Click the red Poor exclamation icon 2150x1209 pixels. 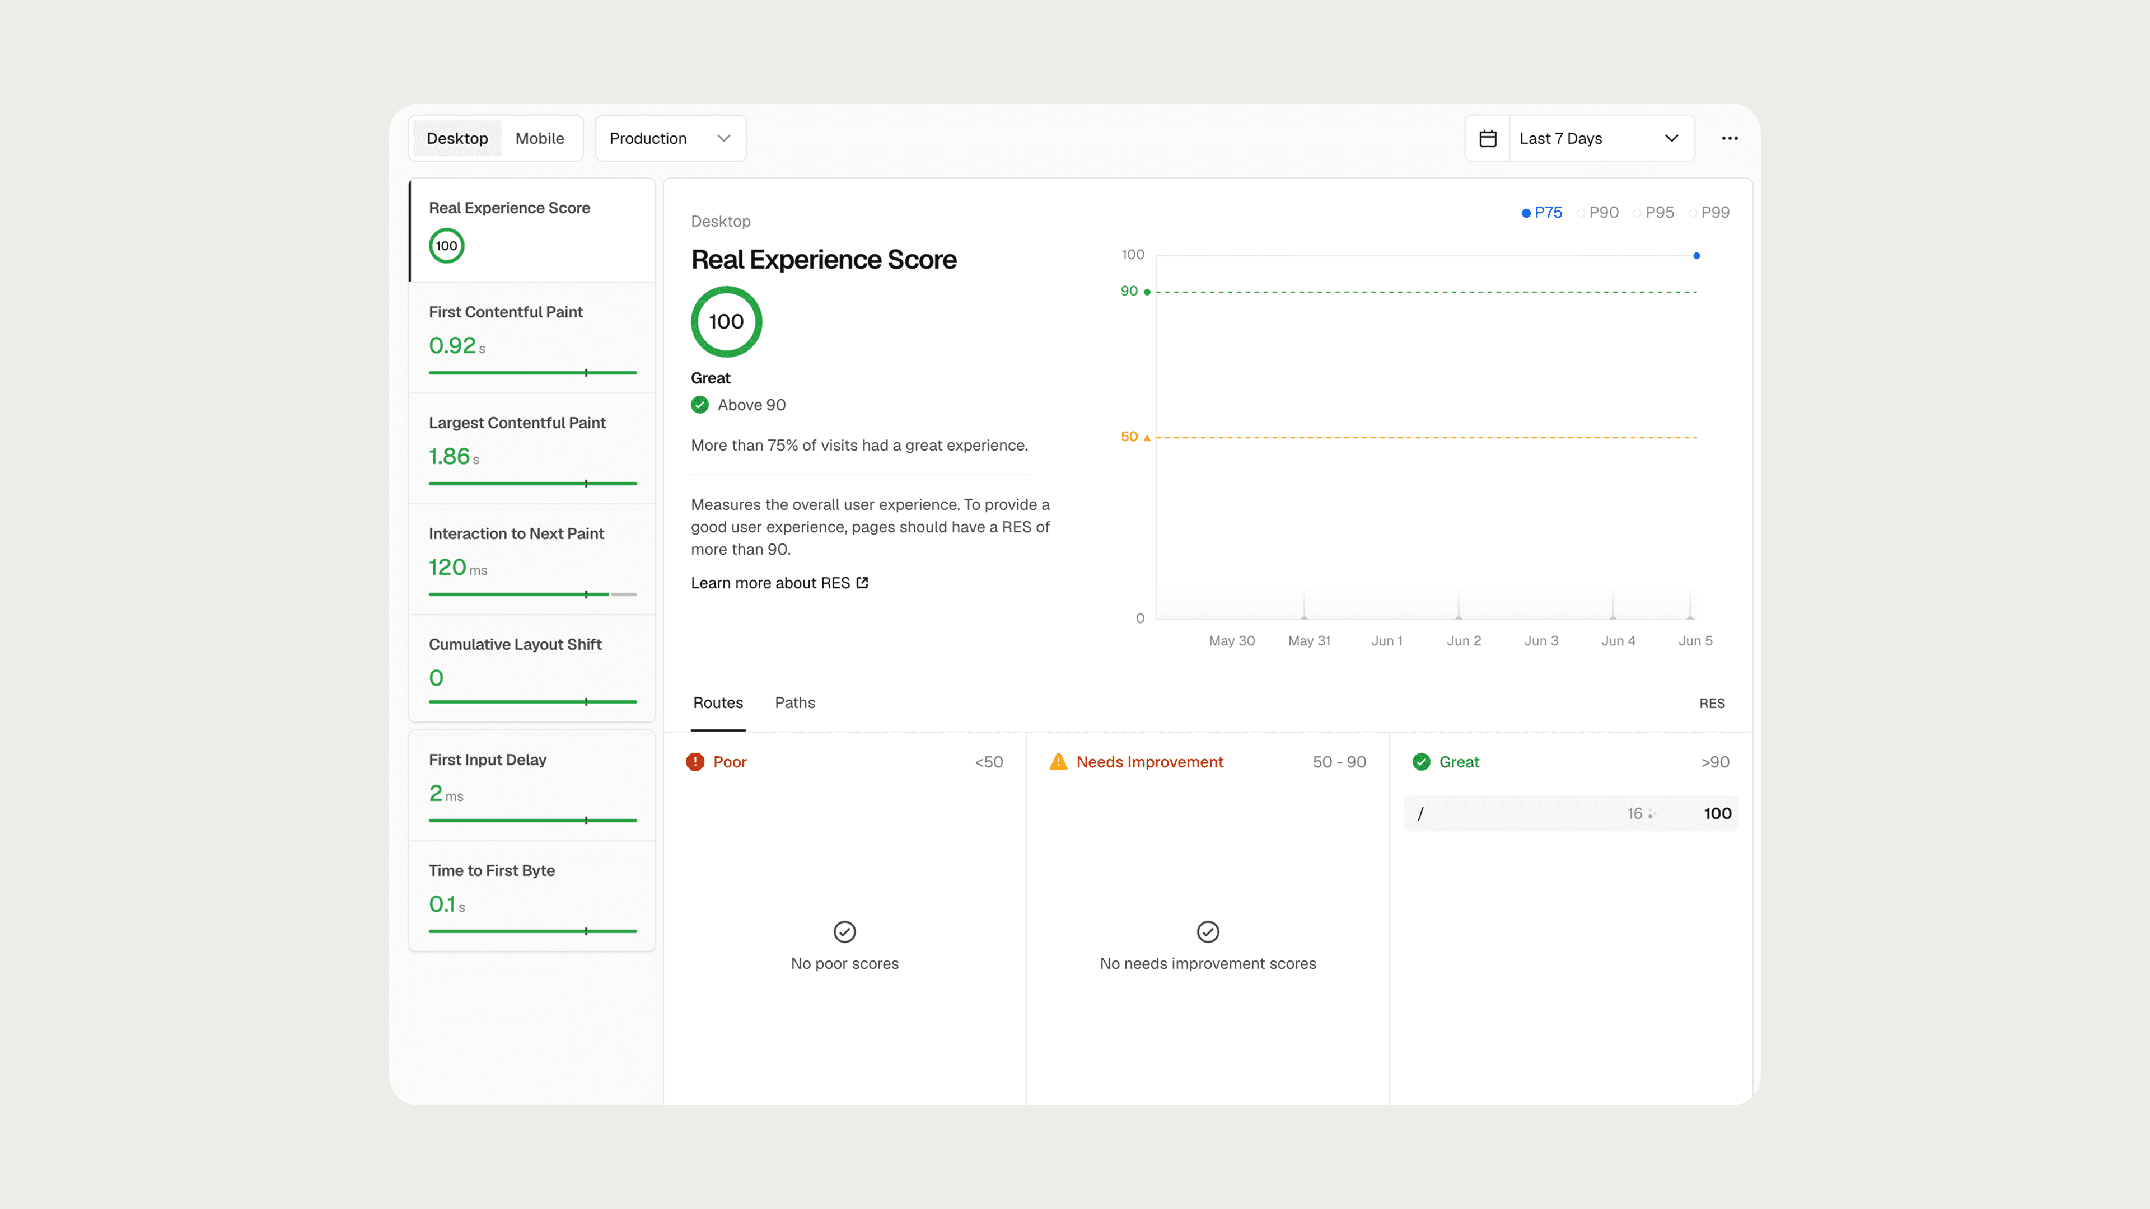(694, 762)
